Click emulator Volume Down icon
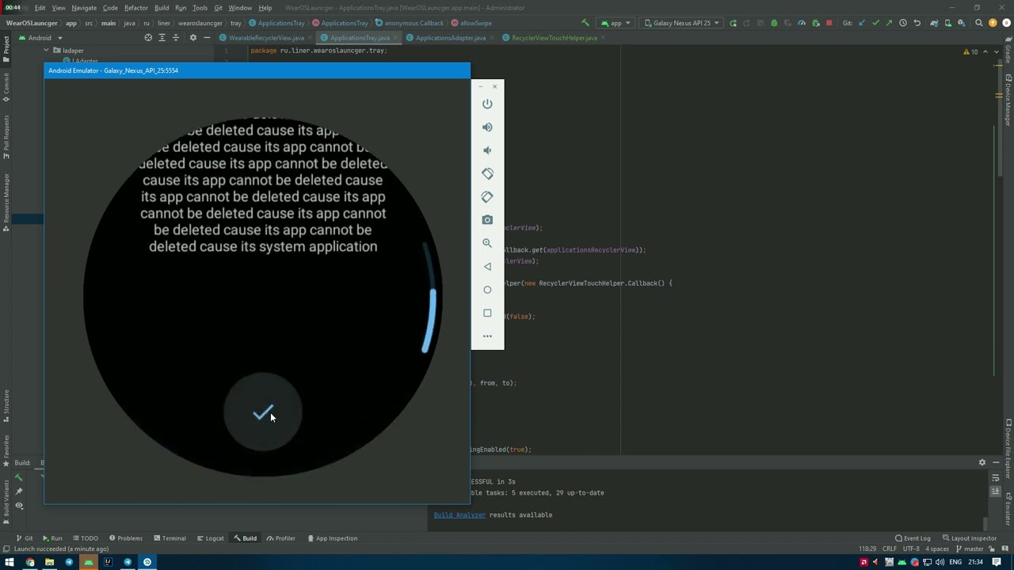1014x570 pixels. point(487,150)
